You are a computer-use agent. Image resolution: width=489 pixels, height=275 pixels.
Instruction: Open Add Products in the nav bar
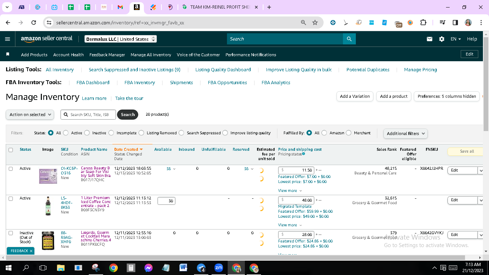pyautogui.click(x=34, y=55)
